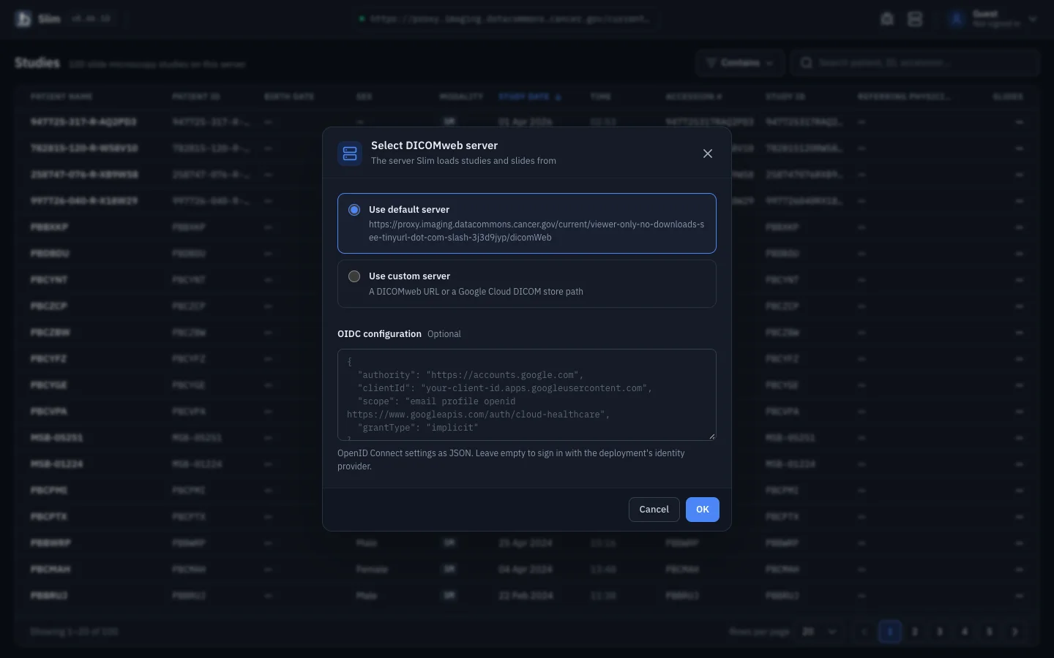The image size is (1054, 658).
Task: Click the background studies search field
Action: pyautogui.click(x=915, y=63)
